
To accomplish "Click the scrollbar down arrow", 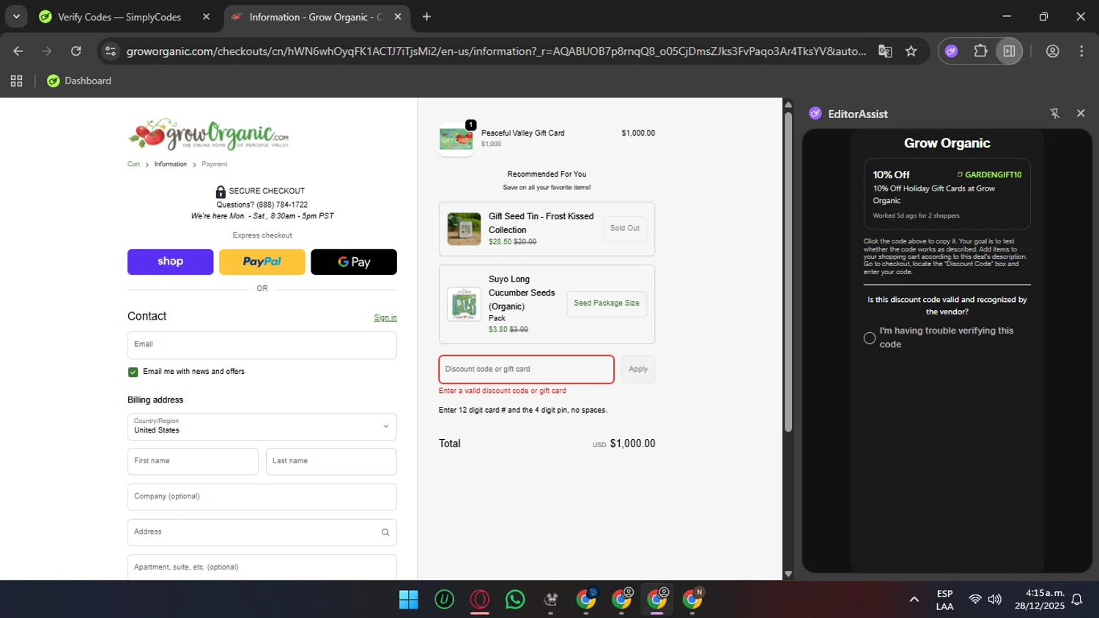I will [x=788, y=574].
